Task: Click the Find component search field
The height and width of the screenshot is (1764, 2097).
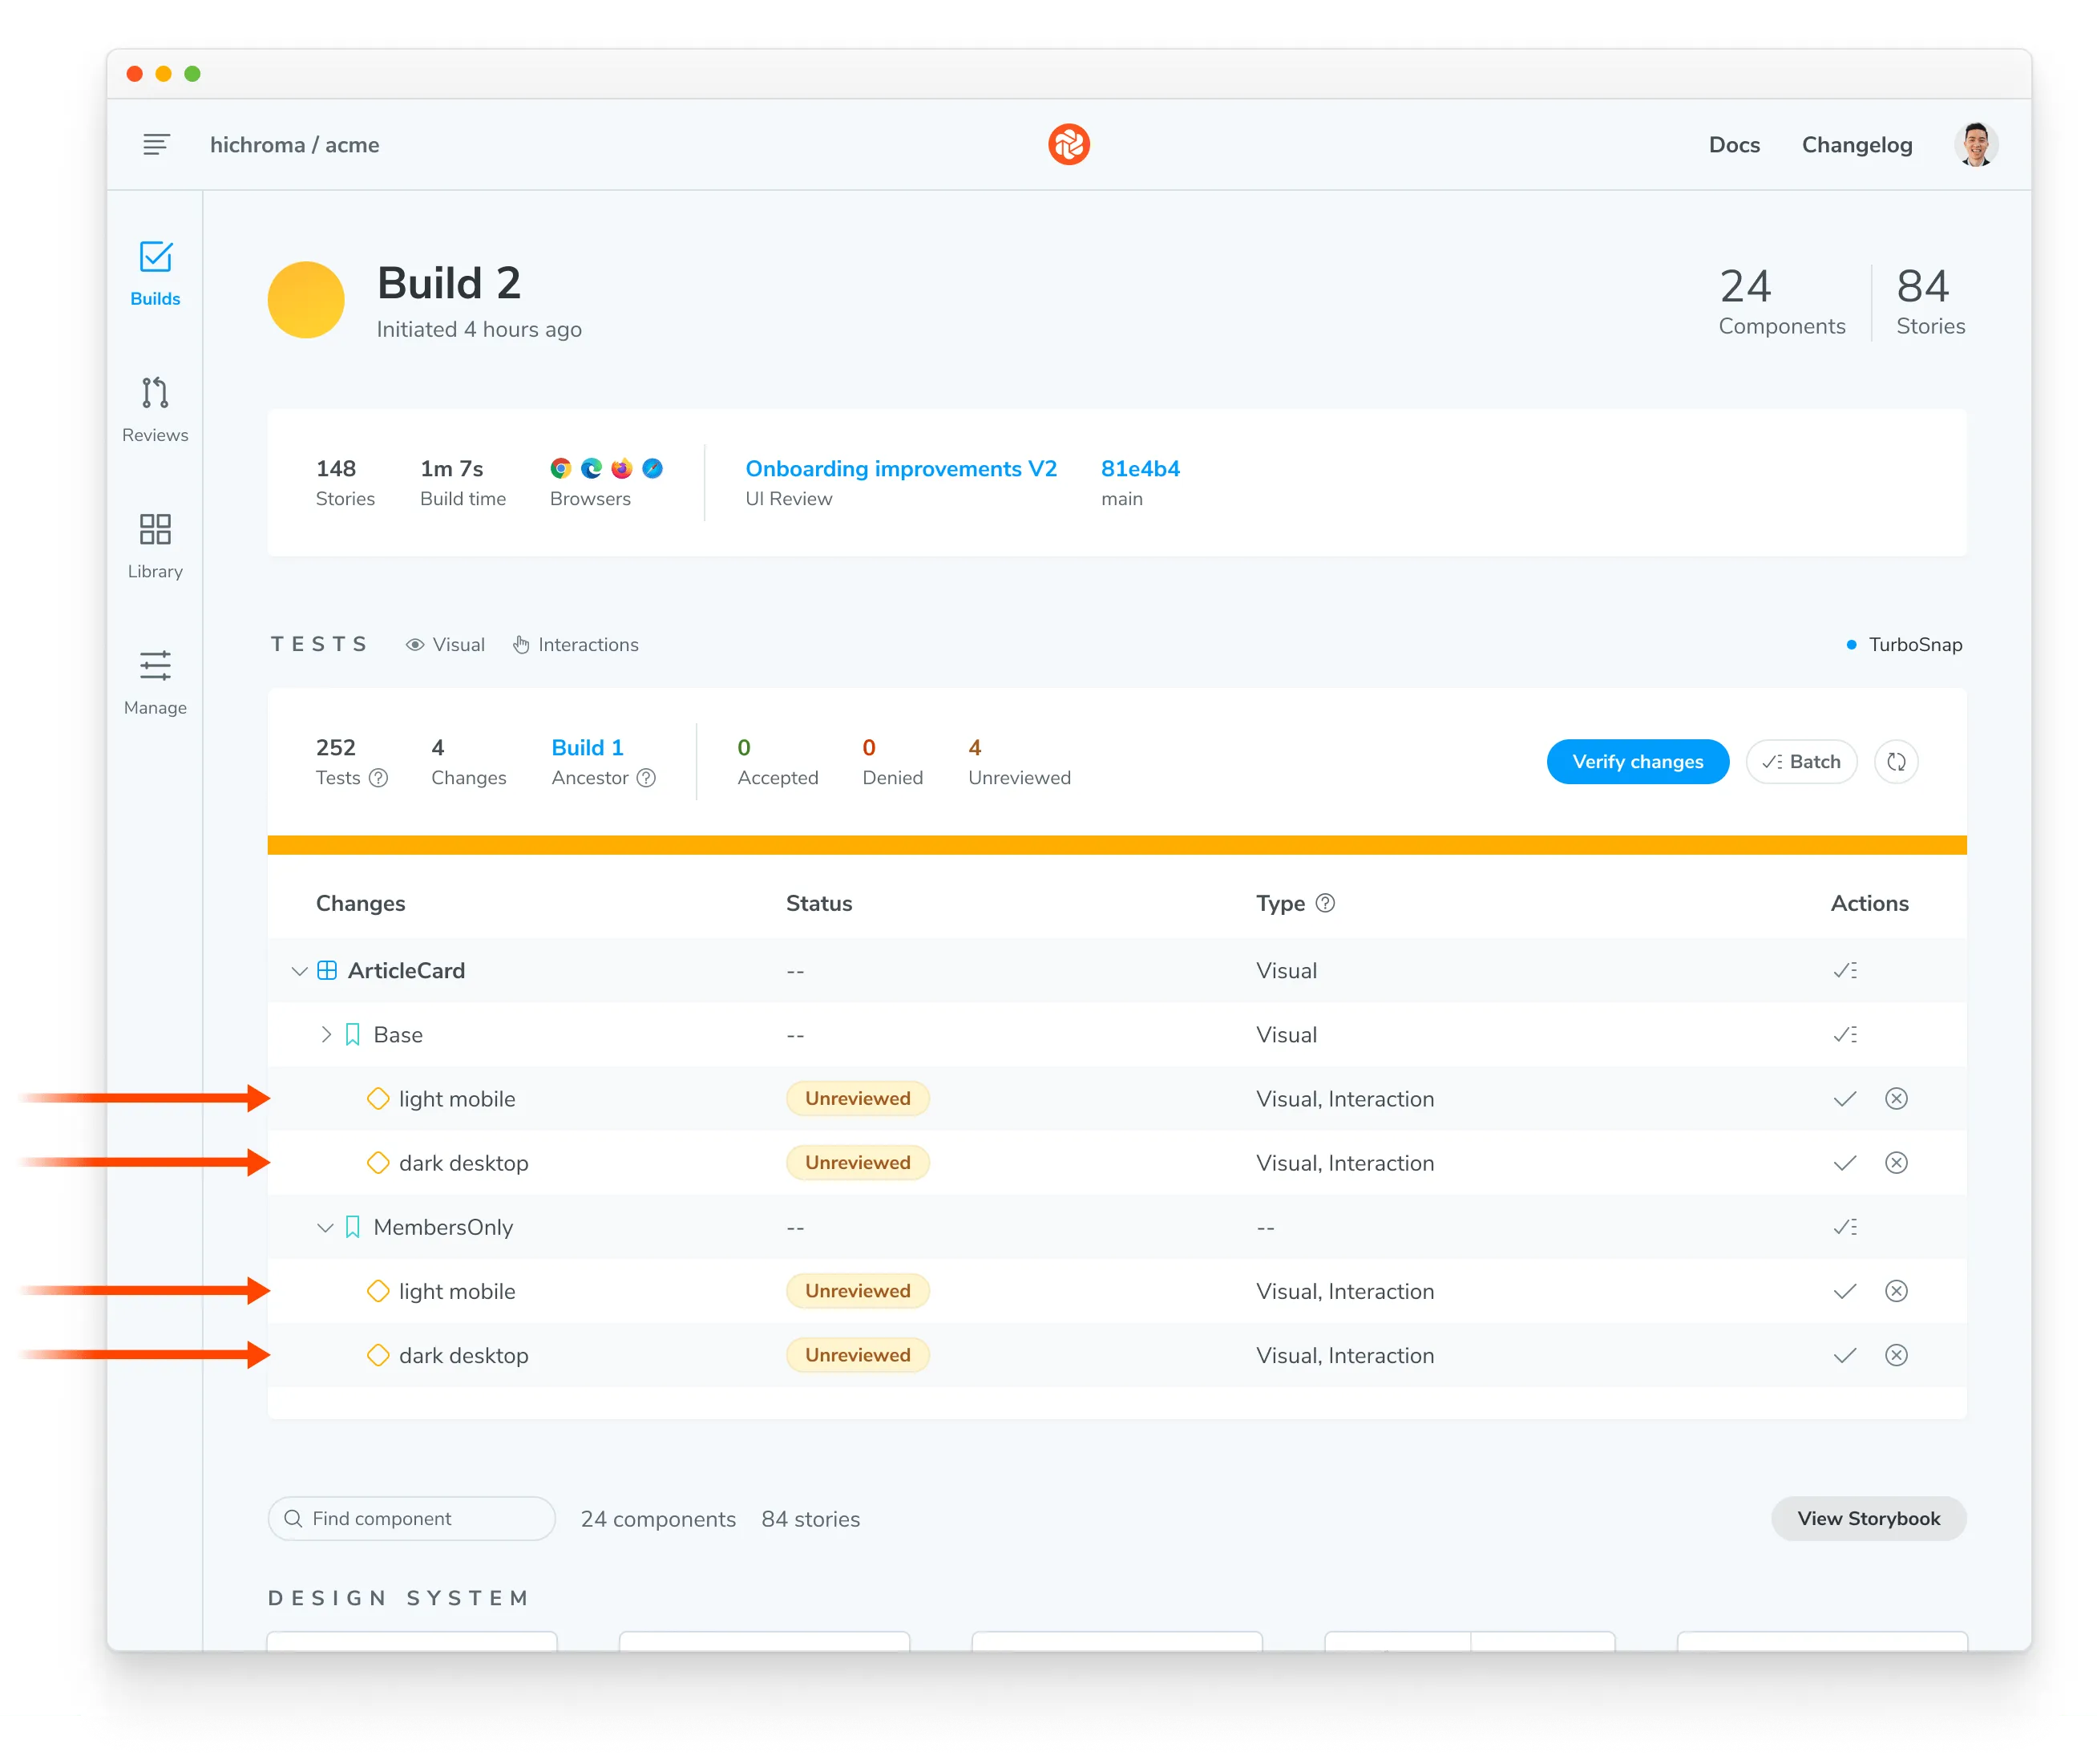Action: (x=412, y=1518)
